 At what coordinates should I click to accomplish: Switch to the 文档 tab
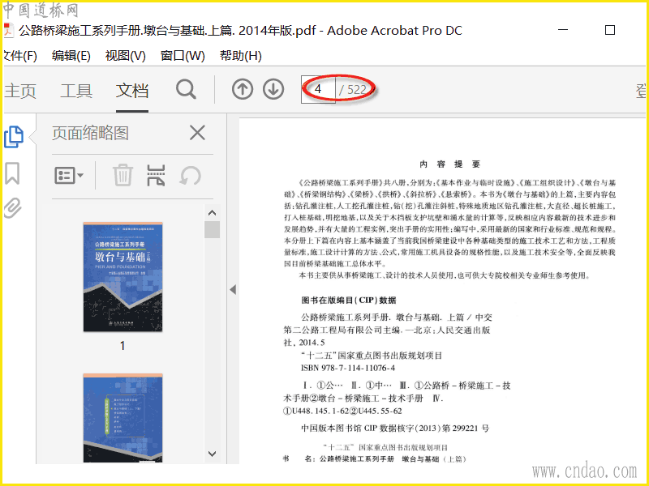[x=132, y=91]
